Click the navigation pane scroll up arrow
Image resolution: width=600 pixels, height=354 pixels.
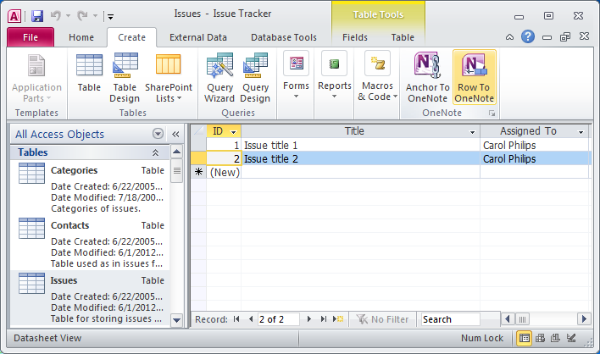(176, 152)
